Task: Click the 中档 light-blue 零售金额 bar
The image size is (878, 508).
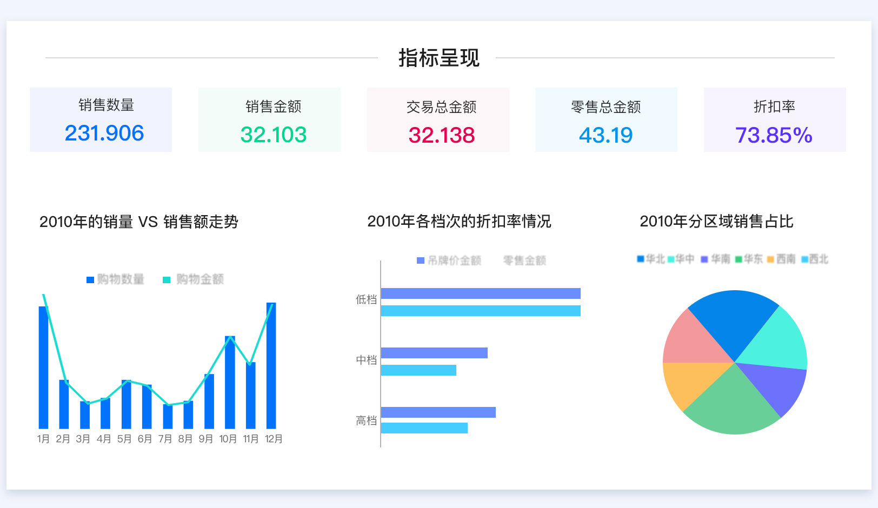Action: pyautogui.click(x=418, y=370)
